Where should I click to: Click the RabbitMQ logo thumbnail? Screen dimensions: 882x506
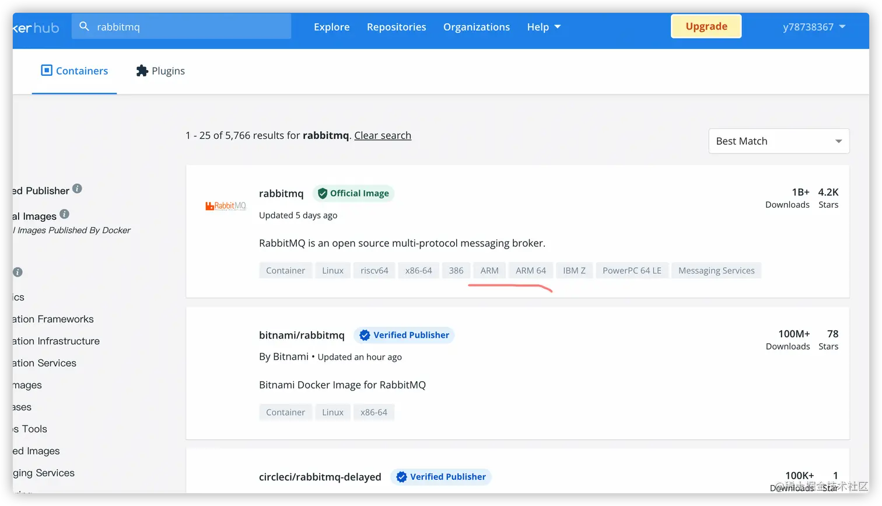coord(226,205)
